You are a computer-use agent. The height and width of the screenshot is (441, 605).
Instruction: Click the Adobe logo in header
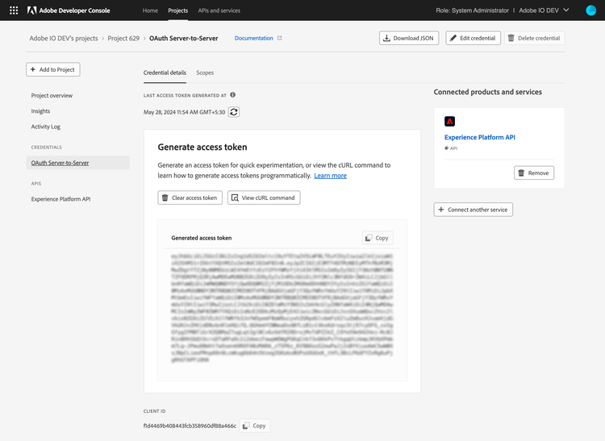click(31, 10)
